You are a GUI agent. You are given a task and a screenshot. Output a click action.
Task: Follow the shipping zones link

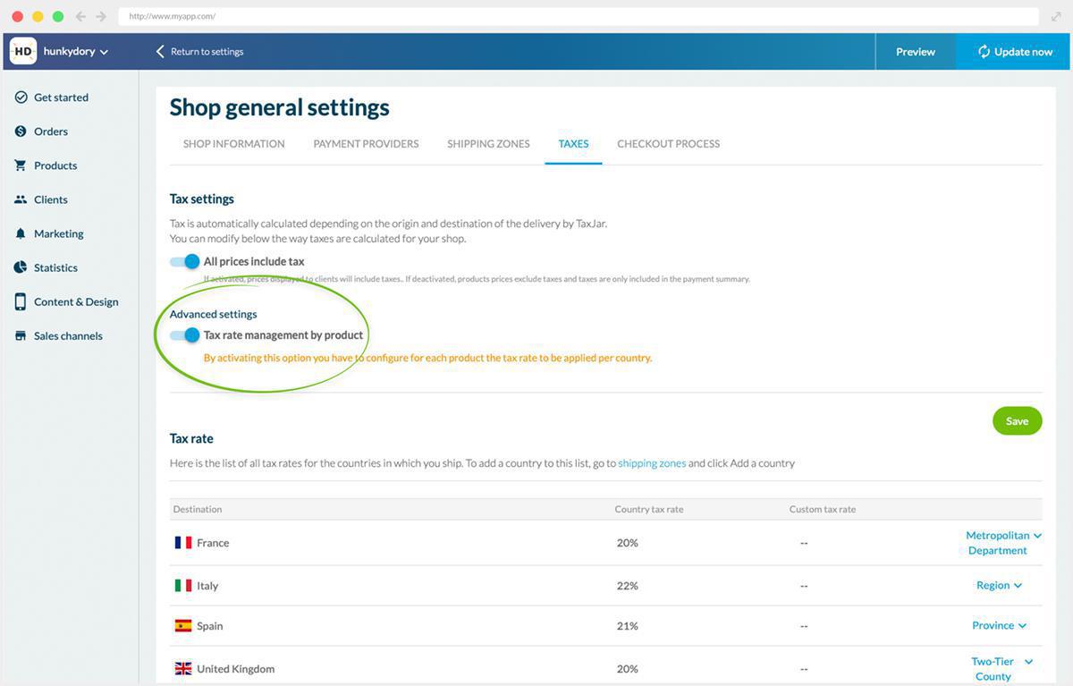(652, 463)
